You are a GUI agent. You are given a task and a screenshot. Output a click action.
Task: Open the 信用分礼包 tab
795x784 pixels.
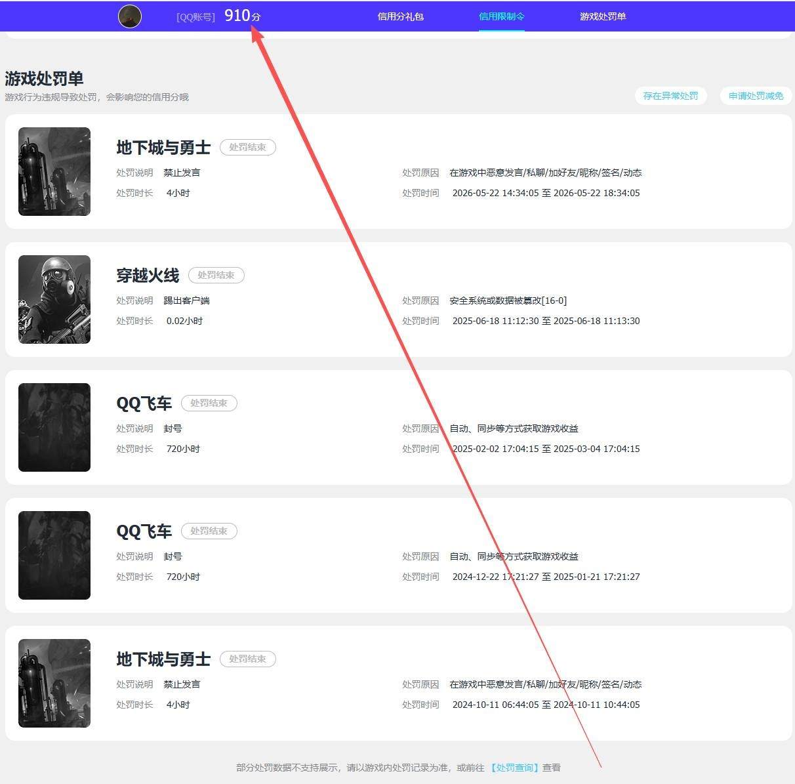[x=401, y=16]
